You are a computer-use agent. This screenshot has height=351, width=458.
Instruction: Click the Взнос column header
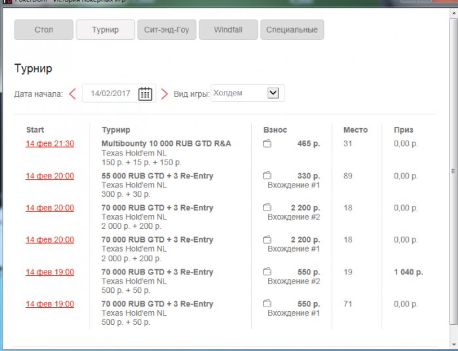coord(275,130)
